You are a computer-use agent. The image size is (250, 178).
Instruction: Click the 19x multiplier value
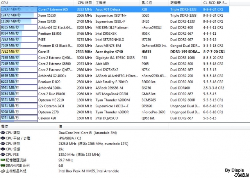61,149
